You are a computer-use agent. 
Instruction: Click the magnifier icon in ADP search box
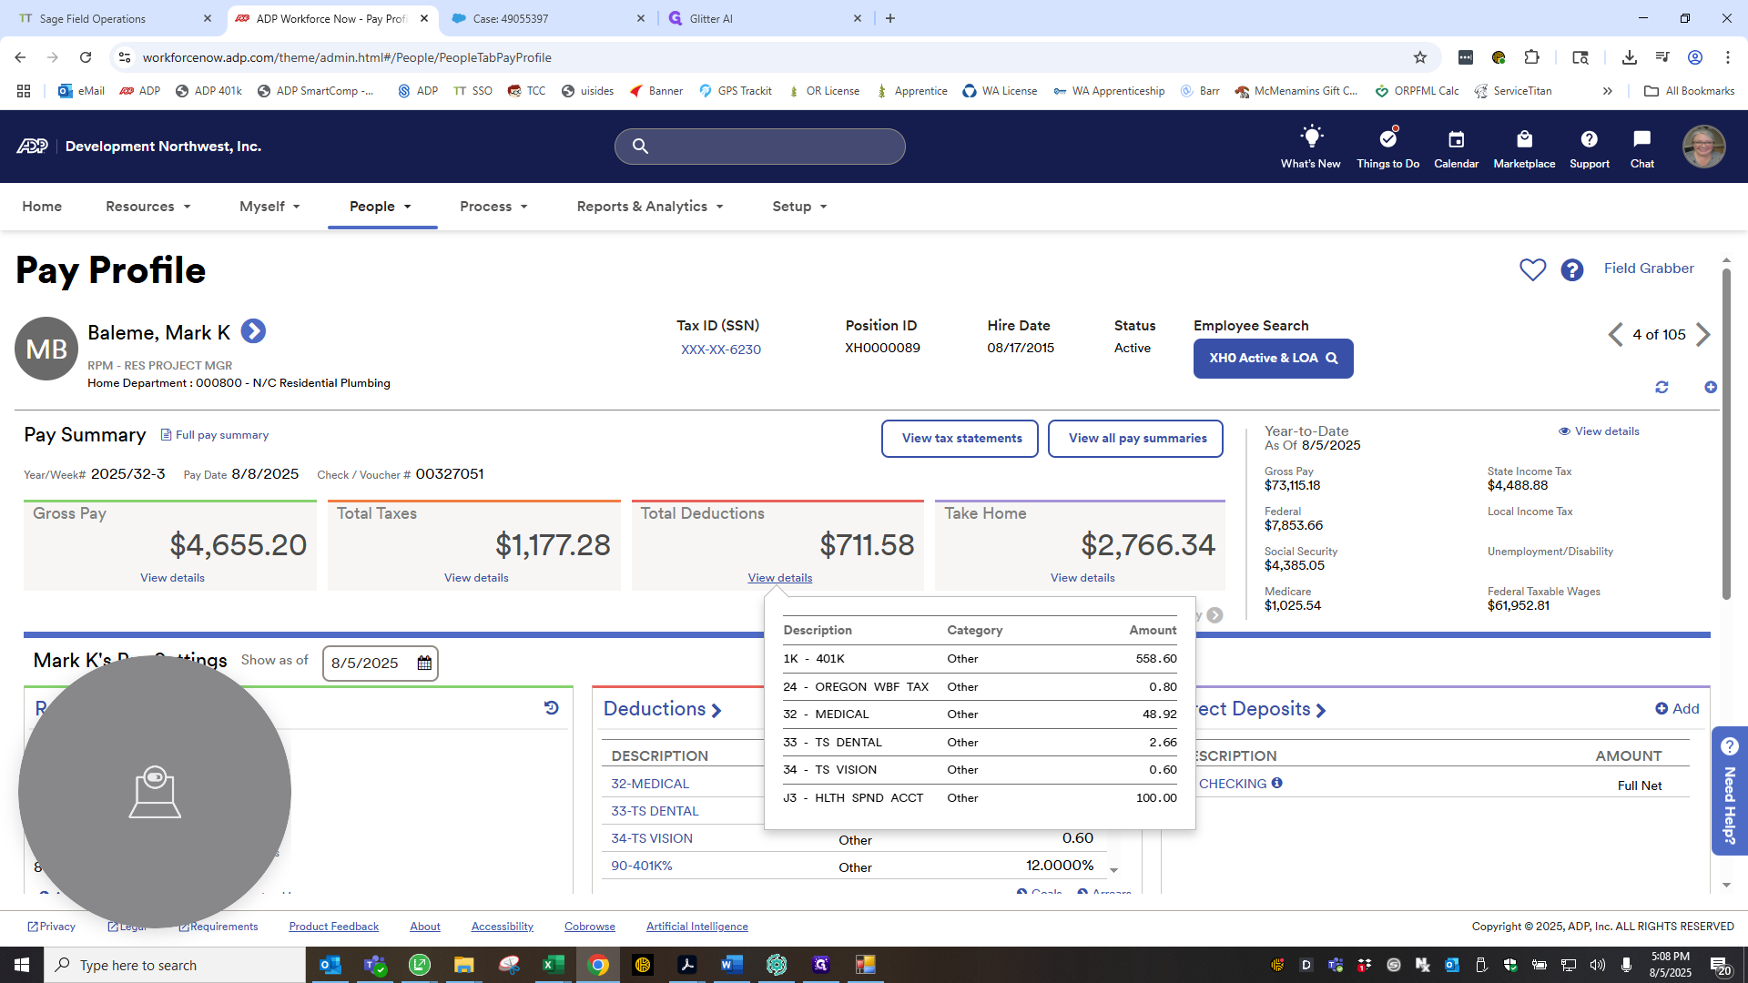coord(641,147)
